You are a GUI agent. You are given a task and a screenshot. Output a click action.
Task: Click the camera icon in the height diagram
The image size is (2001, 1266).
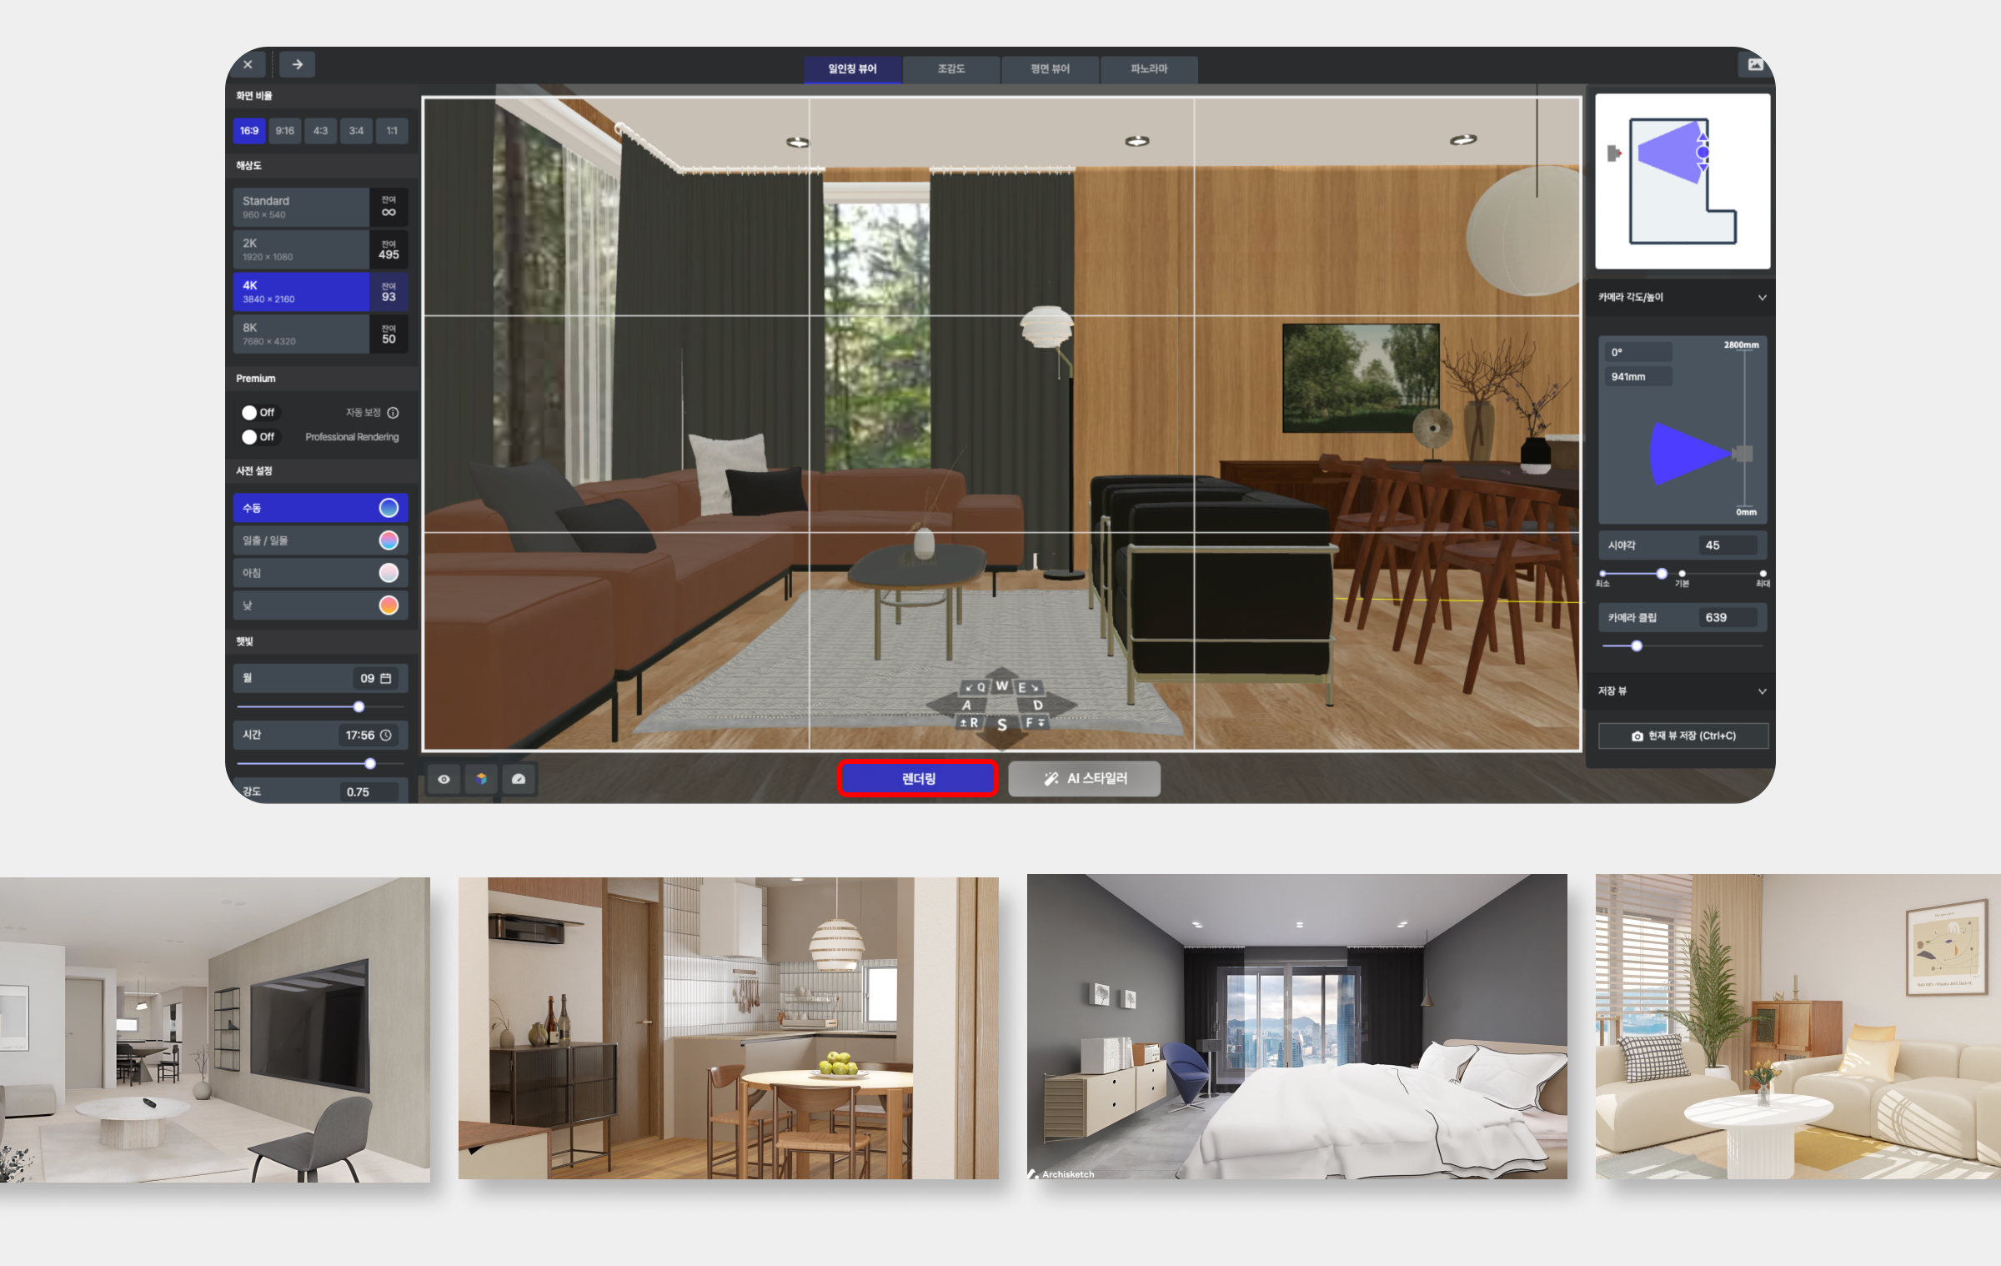tap(1742, 454)
